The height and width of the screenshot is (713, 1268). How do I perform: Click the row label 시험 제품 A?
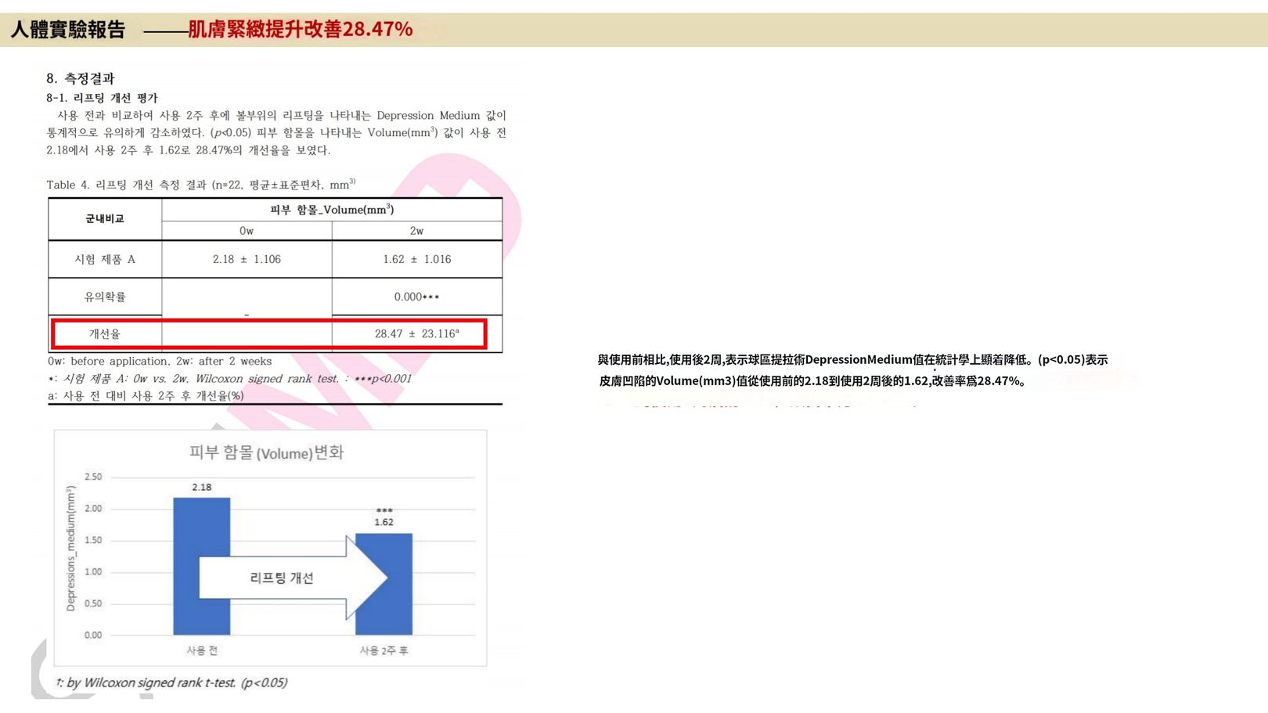pos(105,259)
